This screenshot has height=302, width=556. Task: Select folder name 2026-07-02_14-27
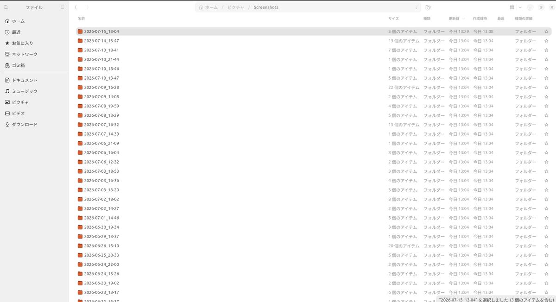point(101,208)
